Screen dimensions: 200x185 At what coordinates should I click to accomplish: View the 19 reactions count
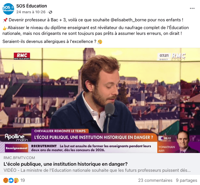[22, 180]
